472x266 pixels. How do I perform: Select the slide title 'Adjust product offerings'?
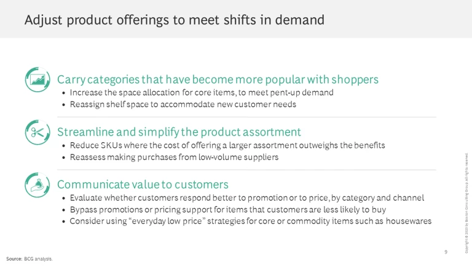[x=174, y=20]
